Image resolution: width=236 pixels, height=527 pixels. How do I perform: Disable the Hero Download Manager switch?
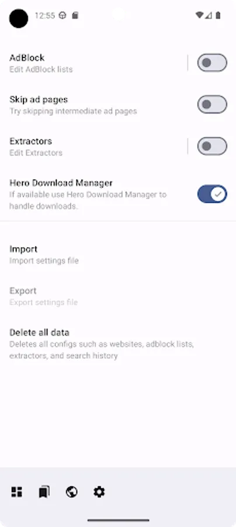[212, 194]
